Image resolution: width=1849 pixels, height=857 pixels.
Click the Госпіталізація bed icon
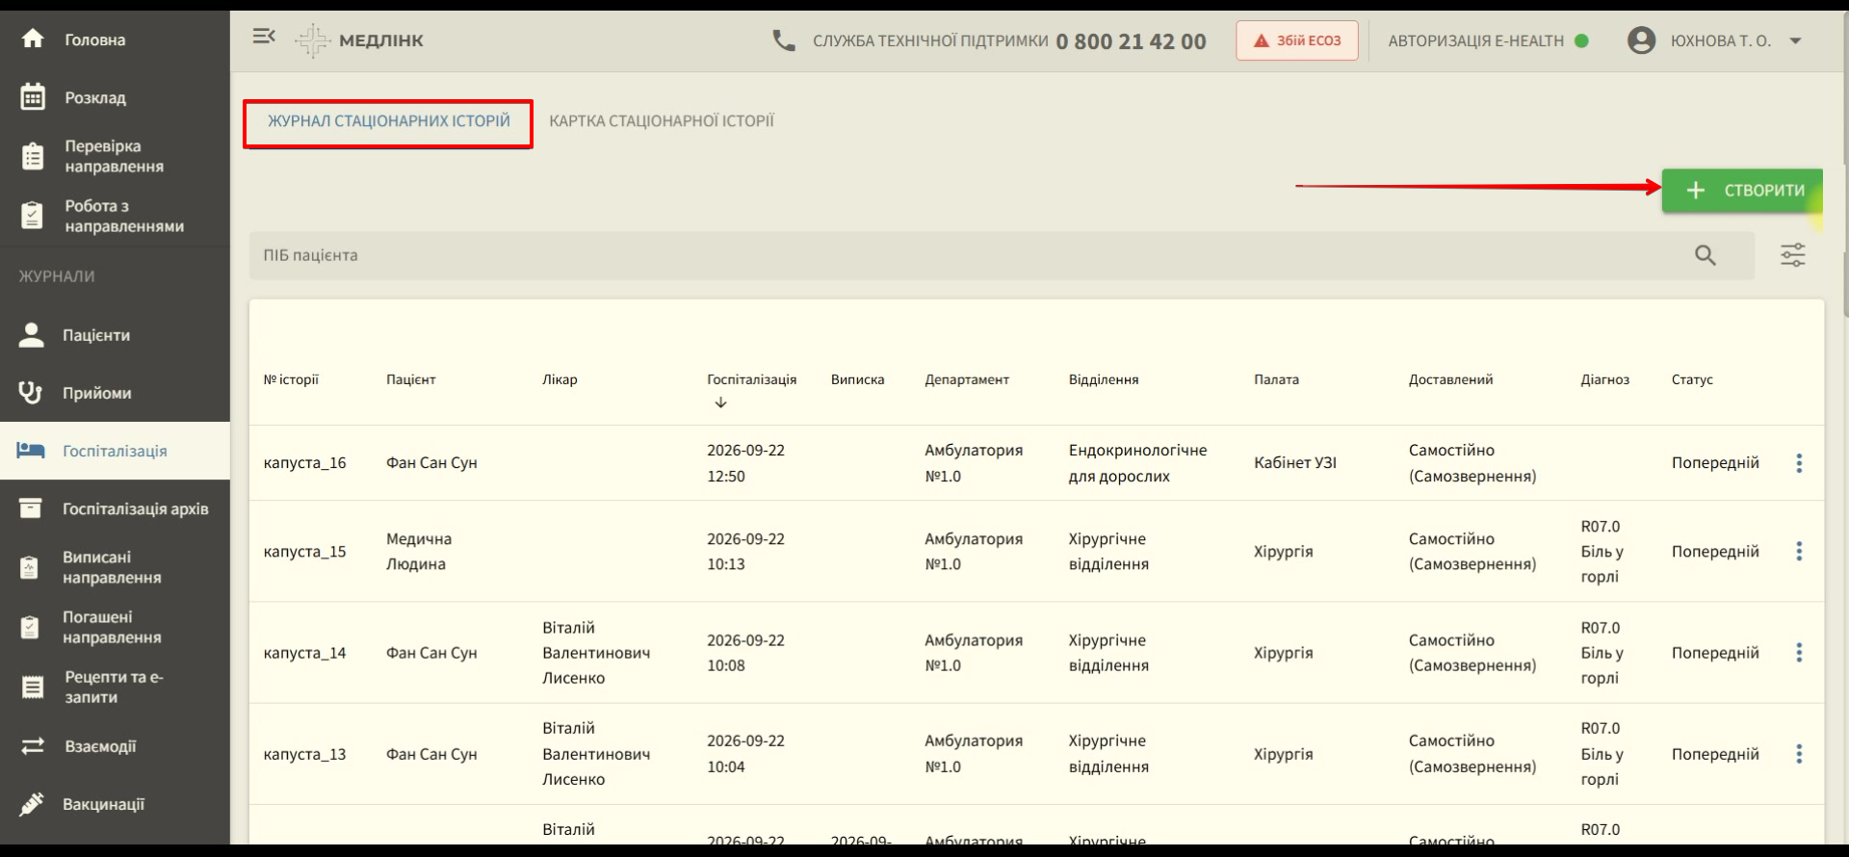click(x=31, y=451)
